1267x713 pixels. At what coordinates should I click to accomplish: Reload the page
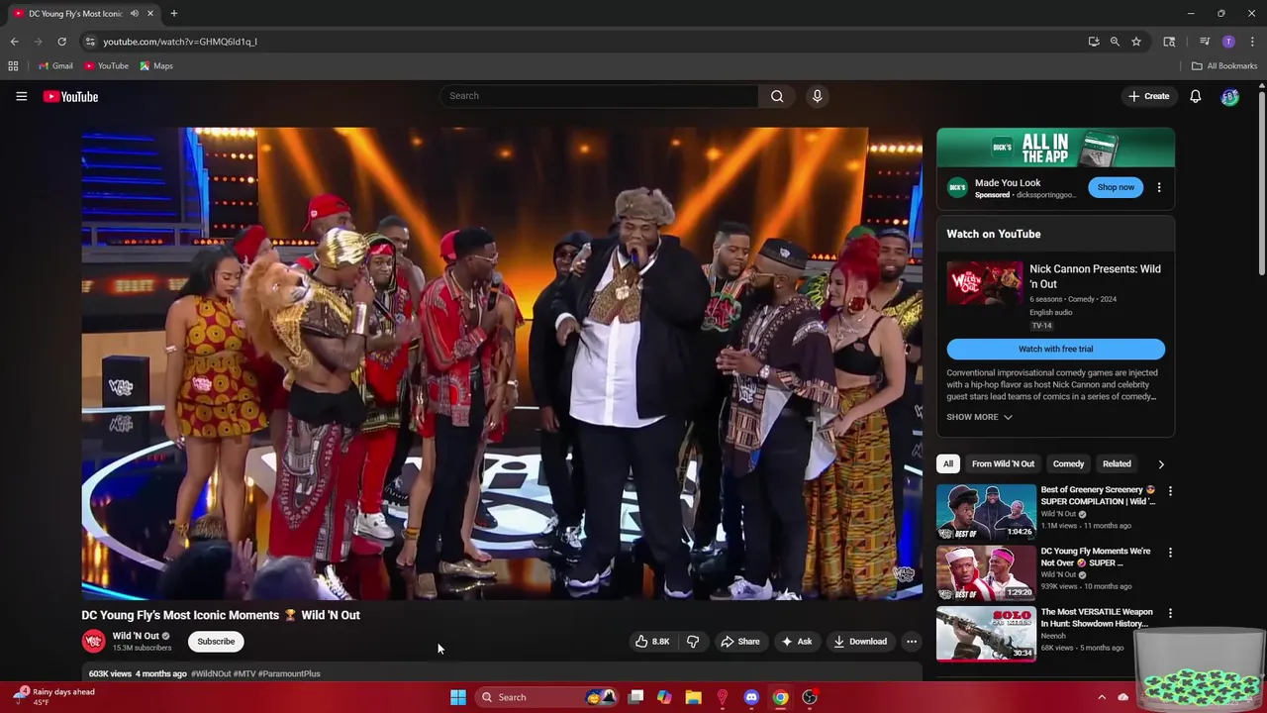tap(61, 42)
